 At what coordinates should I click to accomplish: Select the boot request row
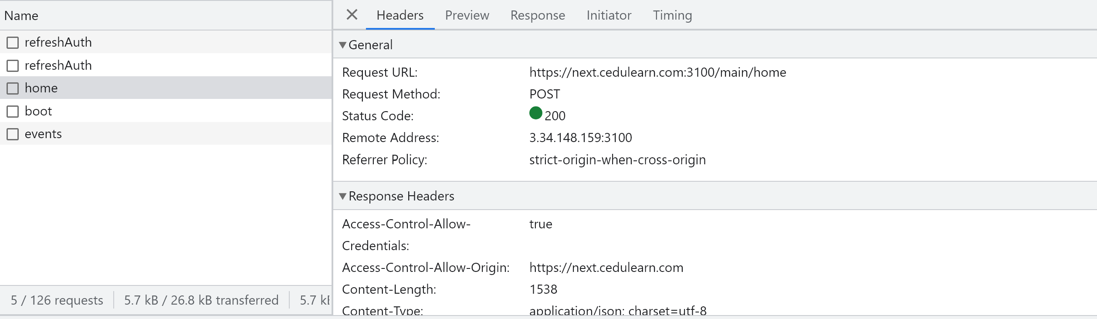click(x=166, y=111)
